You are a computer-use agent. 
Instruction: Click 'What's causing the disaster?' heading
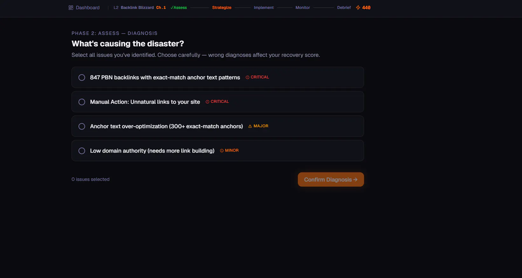128,44
